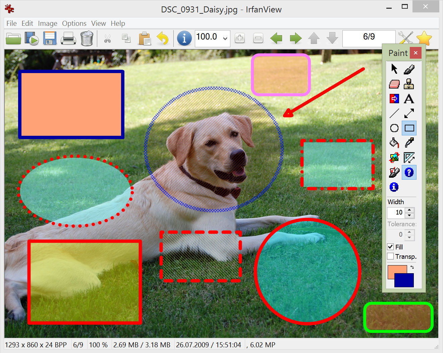Click the gray up arrow toolbar icon

tap(314, 38)
